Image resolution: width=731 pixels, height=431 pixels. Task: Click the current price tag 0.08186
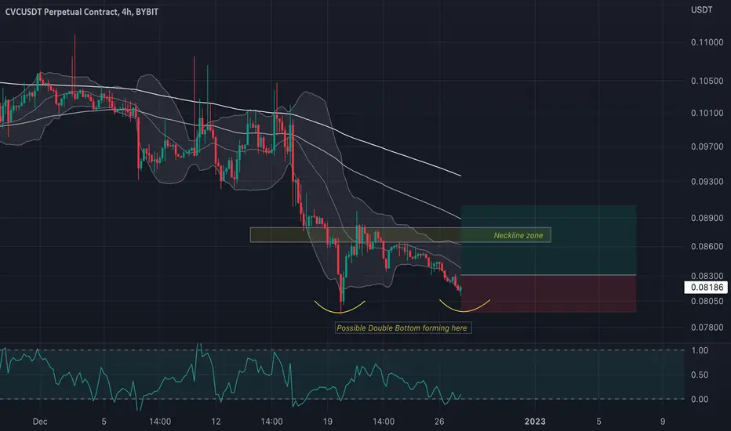pos(705,287)
